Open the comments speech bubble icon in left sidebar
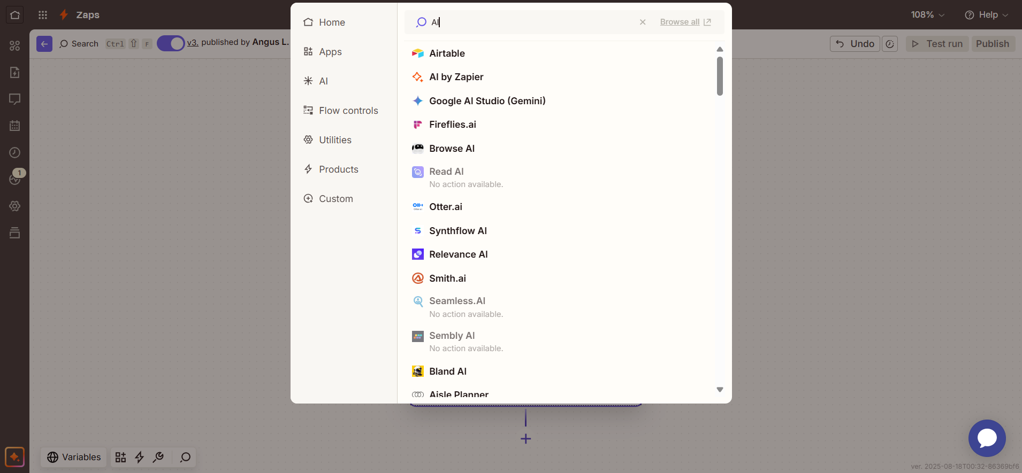Image resolution: width=1022 pixels, height=473 pixels. pos(15,99)
